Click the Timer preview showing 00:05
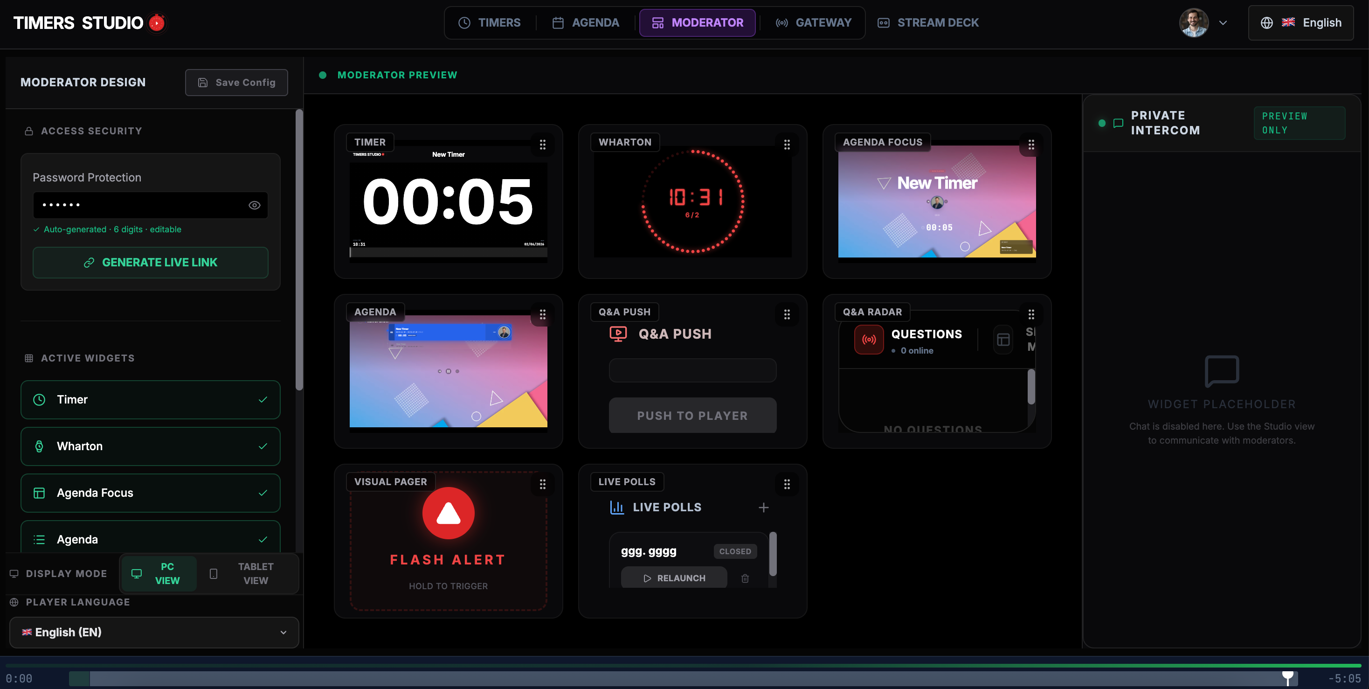1369x689 pixels. [x=448, y=202]
